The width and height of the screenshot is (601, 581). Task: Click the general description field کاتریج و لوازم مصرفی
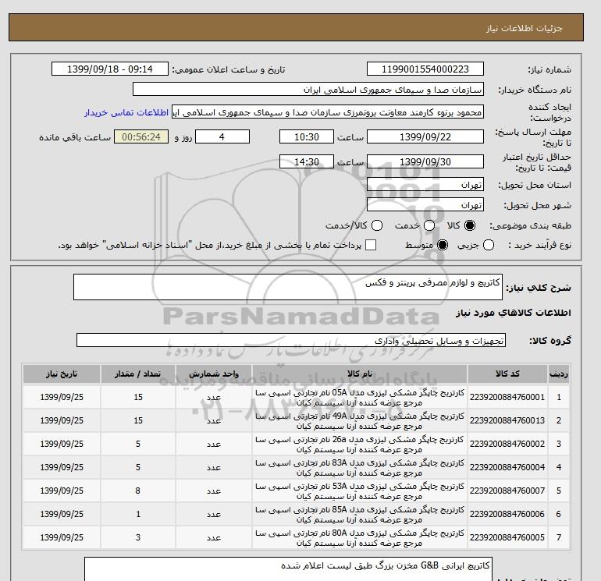[x=288, y=287]
